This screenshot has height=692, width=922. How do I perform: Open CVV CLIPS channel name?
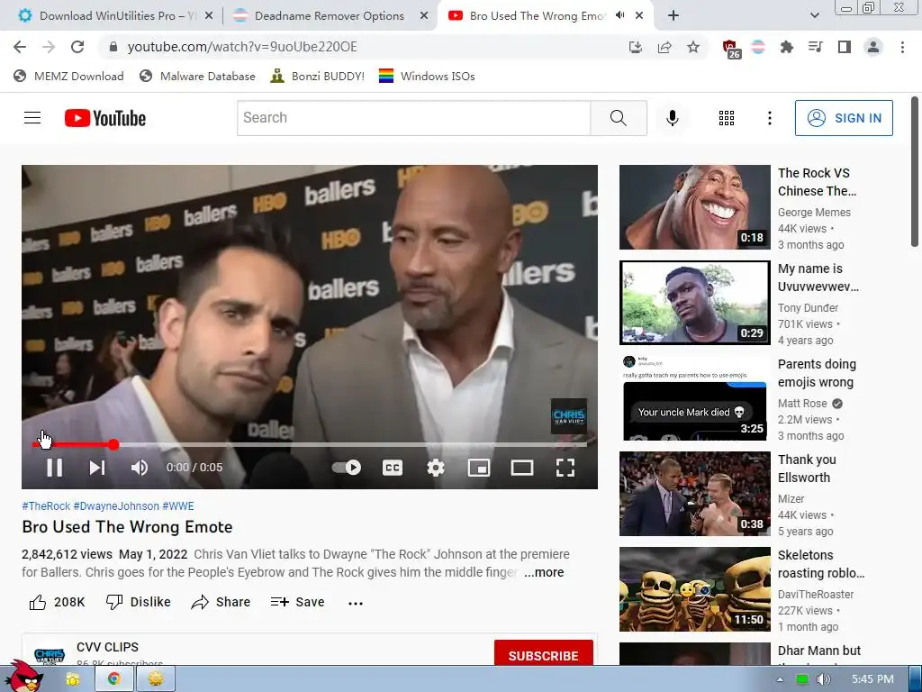(108, 647)
